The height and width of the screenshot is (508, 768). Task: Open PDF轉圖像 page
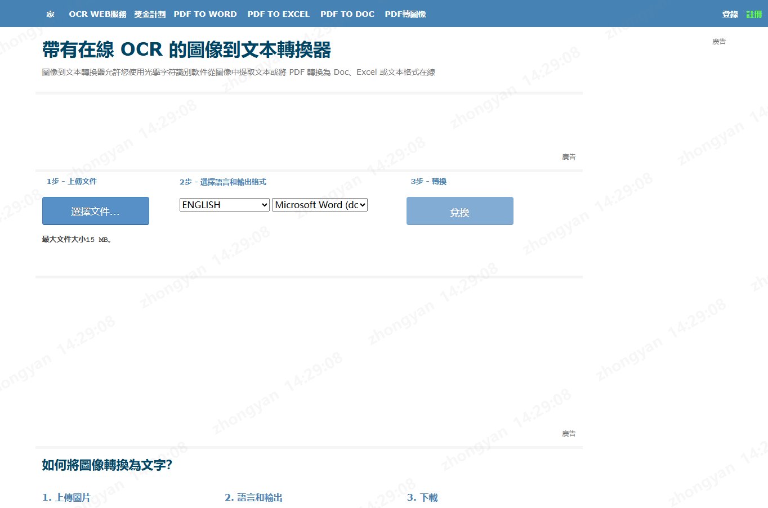click(405, 14)
